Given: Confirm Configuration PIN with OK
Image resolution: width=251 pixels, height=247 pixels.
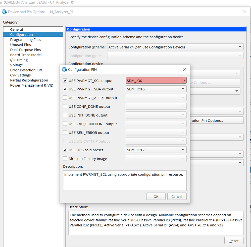Looking at the screenshot, I should (x=156, y=197).
